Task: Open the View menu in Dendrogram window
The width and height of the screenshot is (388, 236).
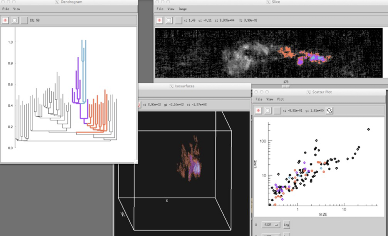Action: click(17, 9)
